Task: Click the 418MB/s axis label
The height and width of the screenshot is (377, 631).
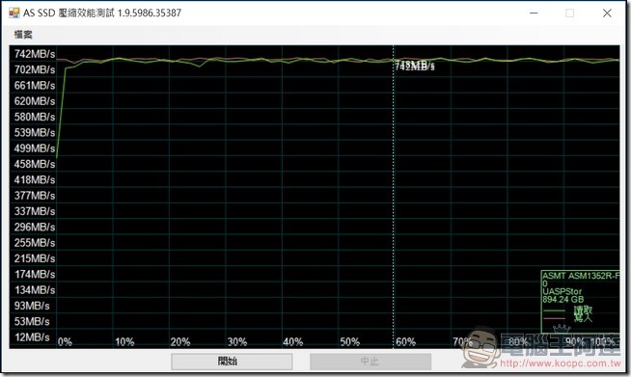Action: click(35, 179)
